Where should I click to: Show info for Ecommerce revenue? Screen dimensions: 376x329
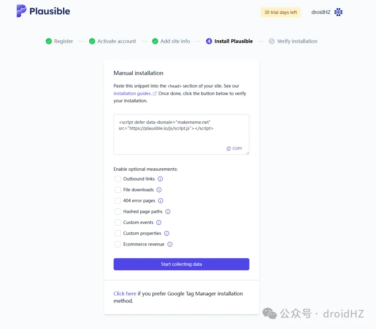170,244
